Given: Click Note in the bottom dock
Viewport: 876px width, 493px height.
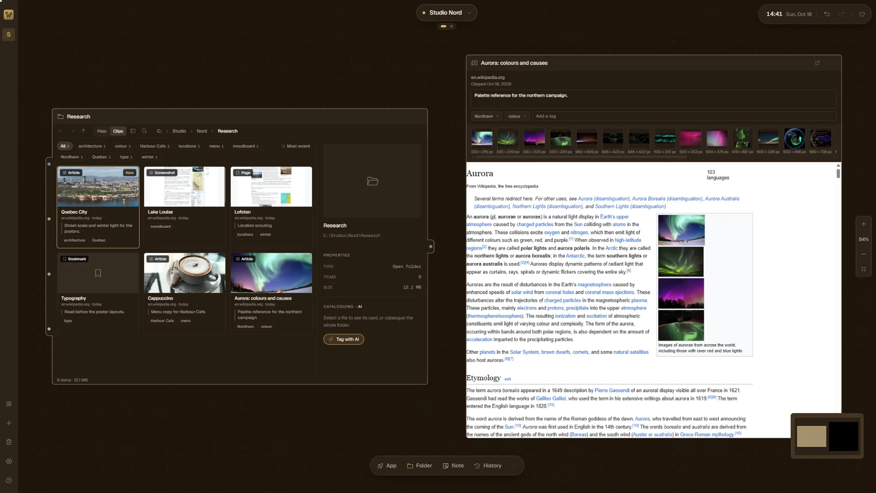Looking at the screenshot, I should [x=453, y=466].
